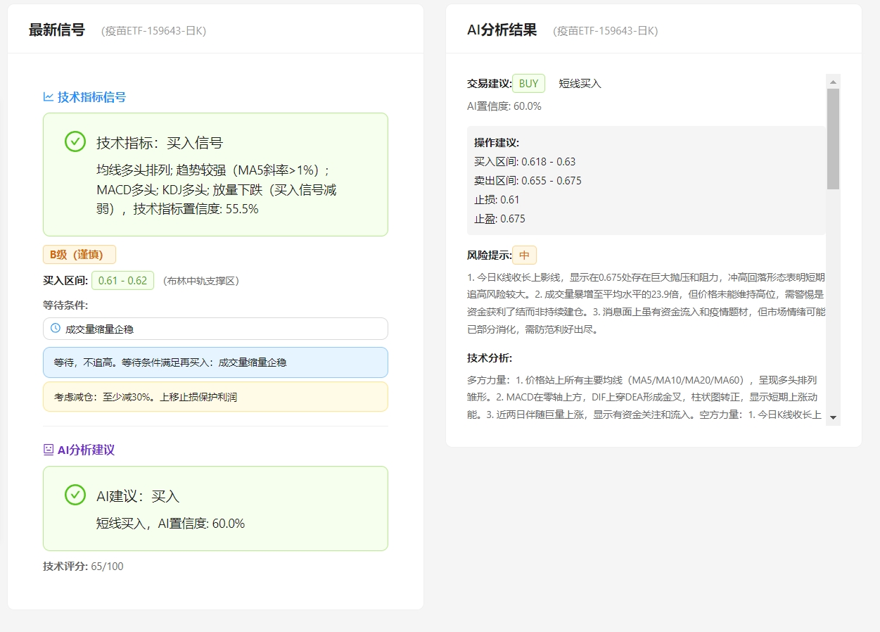Click the yellow 考虑减仓 notice banner
Image resolution: width=880 pixels, height=632 pixels.
click(215, 397)
